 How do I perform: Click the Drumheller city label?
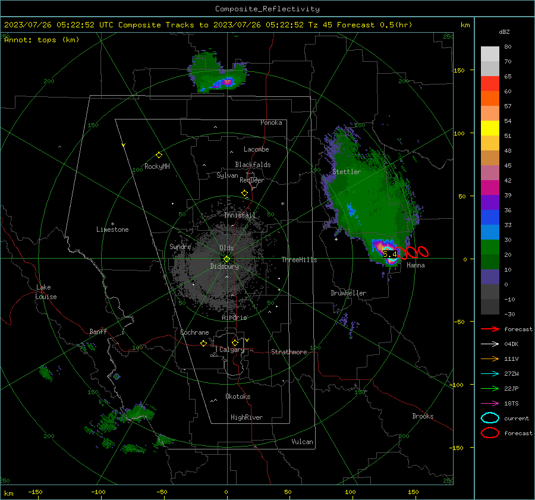point(348,293)
